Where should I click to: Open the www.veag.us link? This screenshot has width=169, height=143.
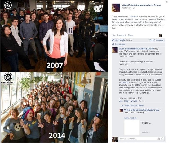point(130,118)
